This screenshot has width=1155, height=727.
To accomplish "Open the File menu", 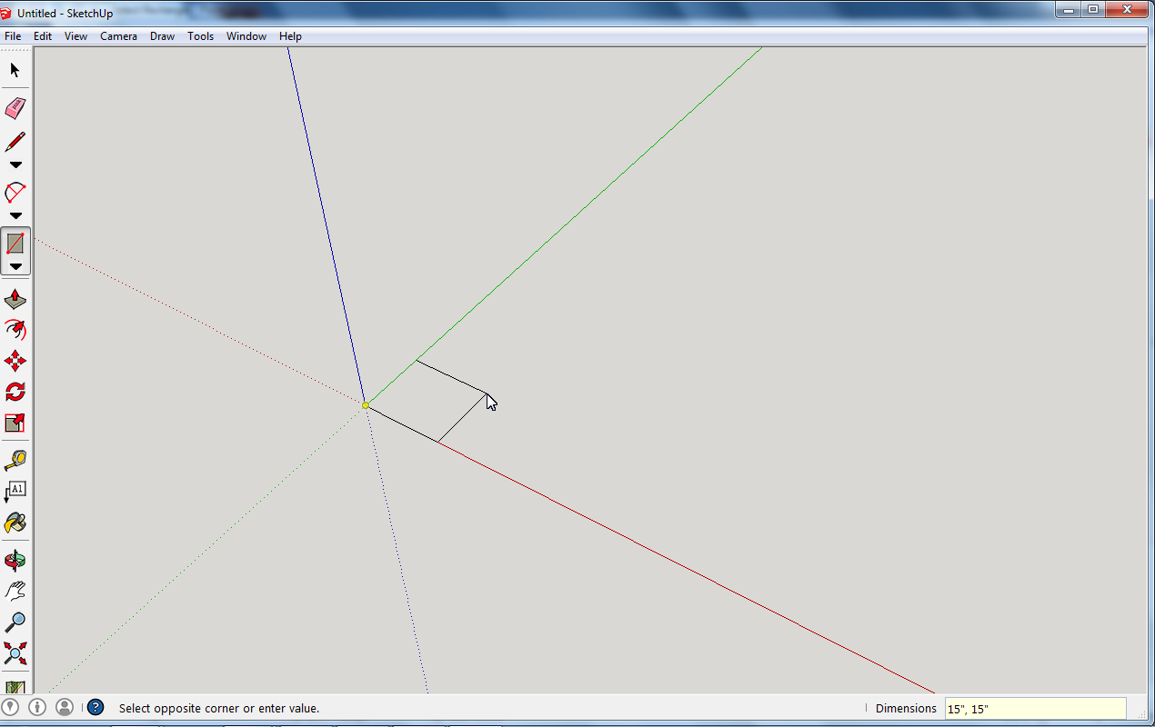I will click(13, 36).
